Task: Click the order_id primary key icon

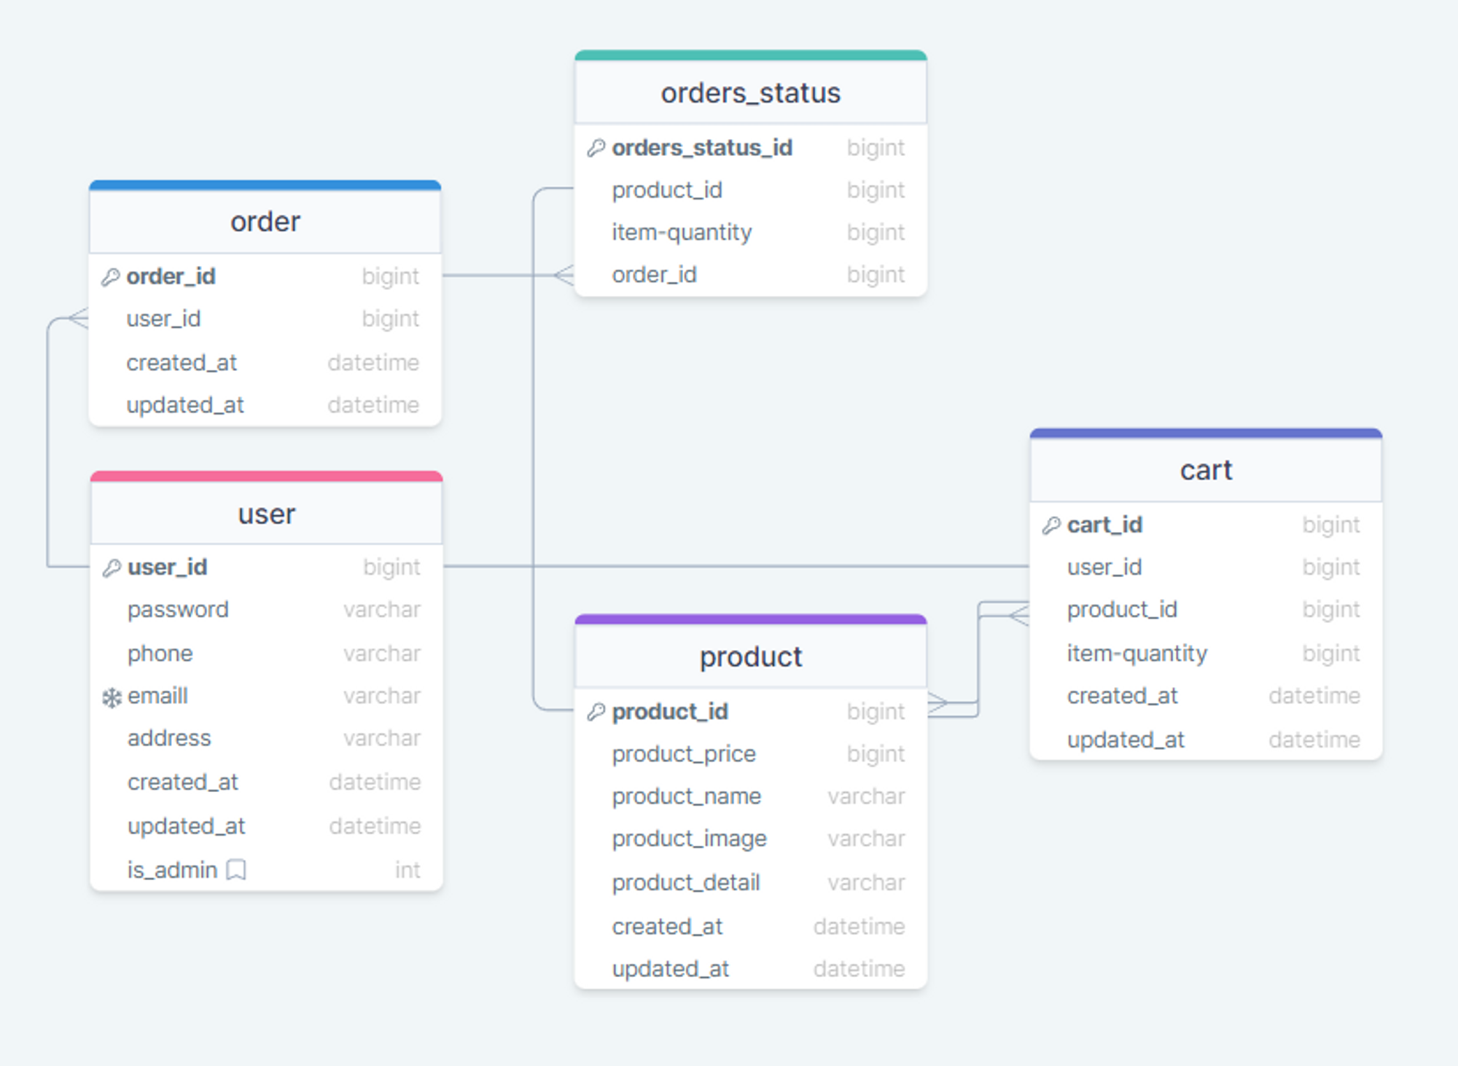Action: tap(110, 277)
